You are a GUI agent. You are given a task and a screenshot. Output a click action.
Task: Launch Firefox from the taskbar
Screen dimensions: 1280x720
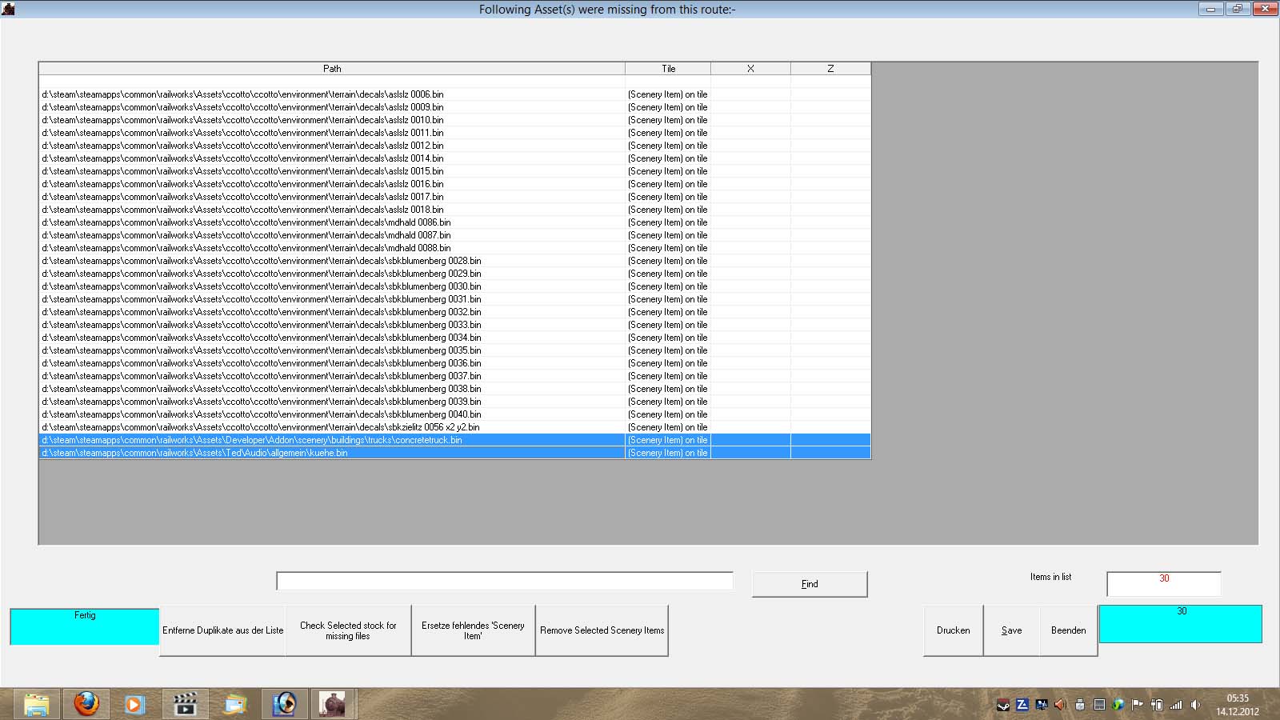point(86,704)
